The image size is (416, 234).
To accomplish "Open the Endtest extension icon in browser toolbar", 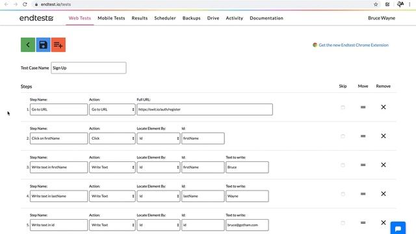I will [x=387, y=5].
